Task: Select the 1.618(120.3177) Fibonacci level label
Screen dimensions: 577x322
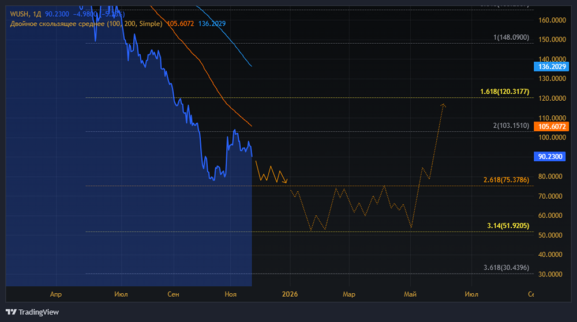Action: (504, 92)
